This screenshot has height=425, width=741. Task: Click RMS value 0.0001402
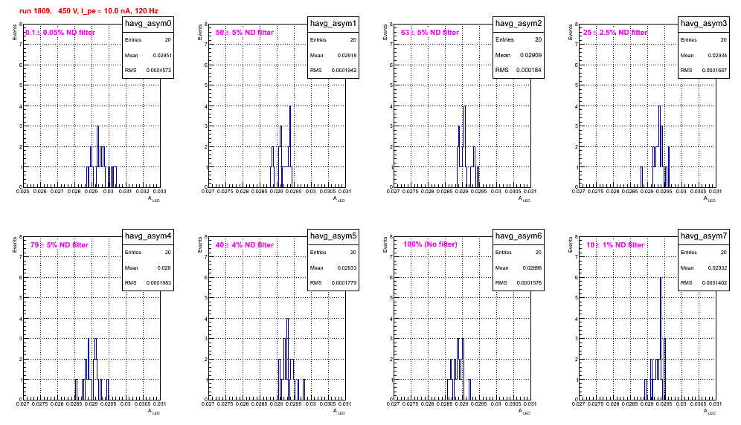[715, 283]
